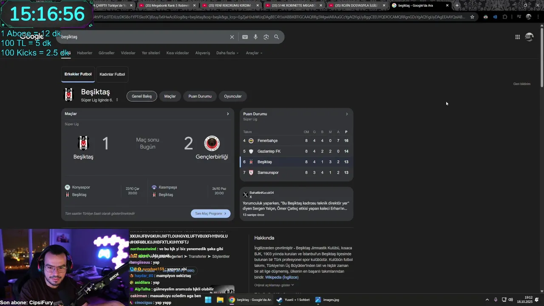Screen dimensions: 544x306
Task: Open the BahattinKucuk54 X post
Action: point(296,204)
